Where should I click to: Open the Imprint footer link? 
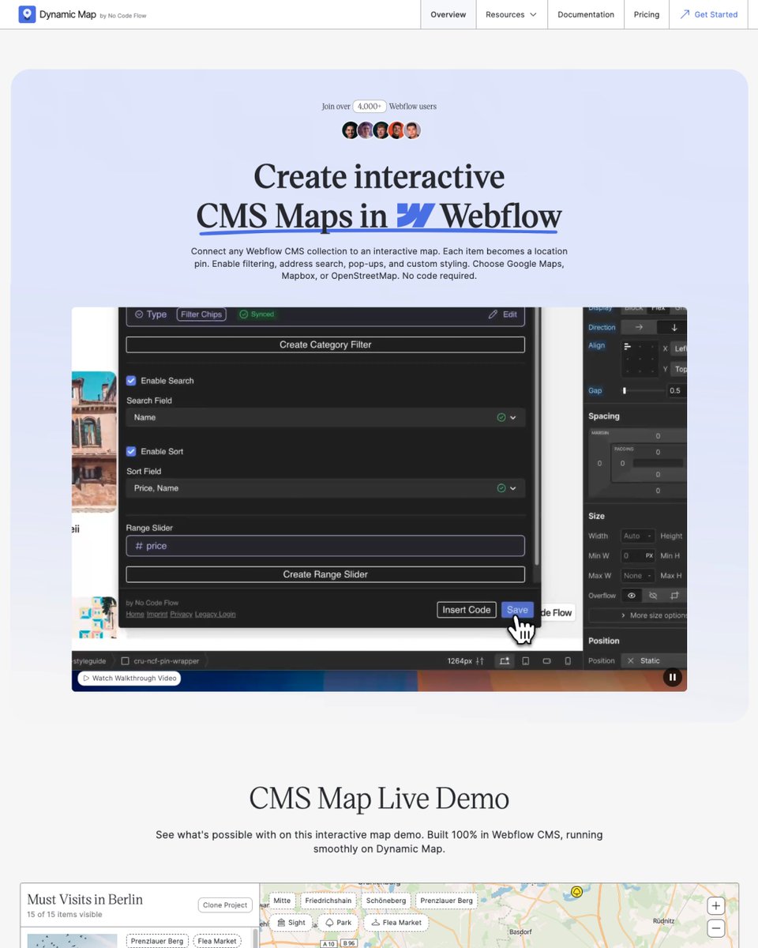tap(157, 614)
